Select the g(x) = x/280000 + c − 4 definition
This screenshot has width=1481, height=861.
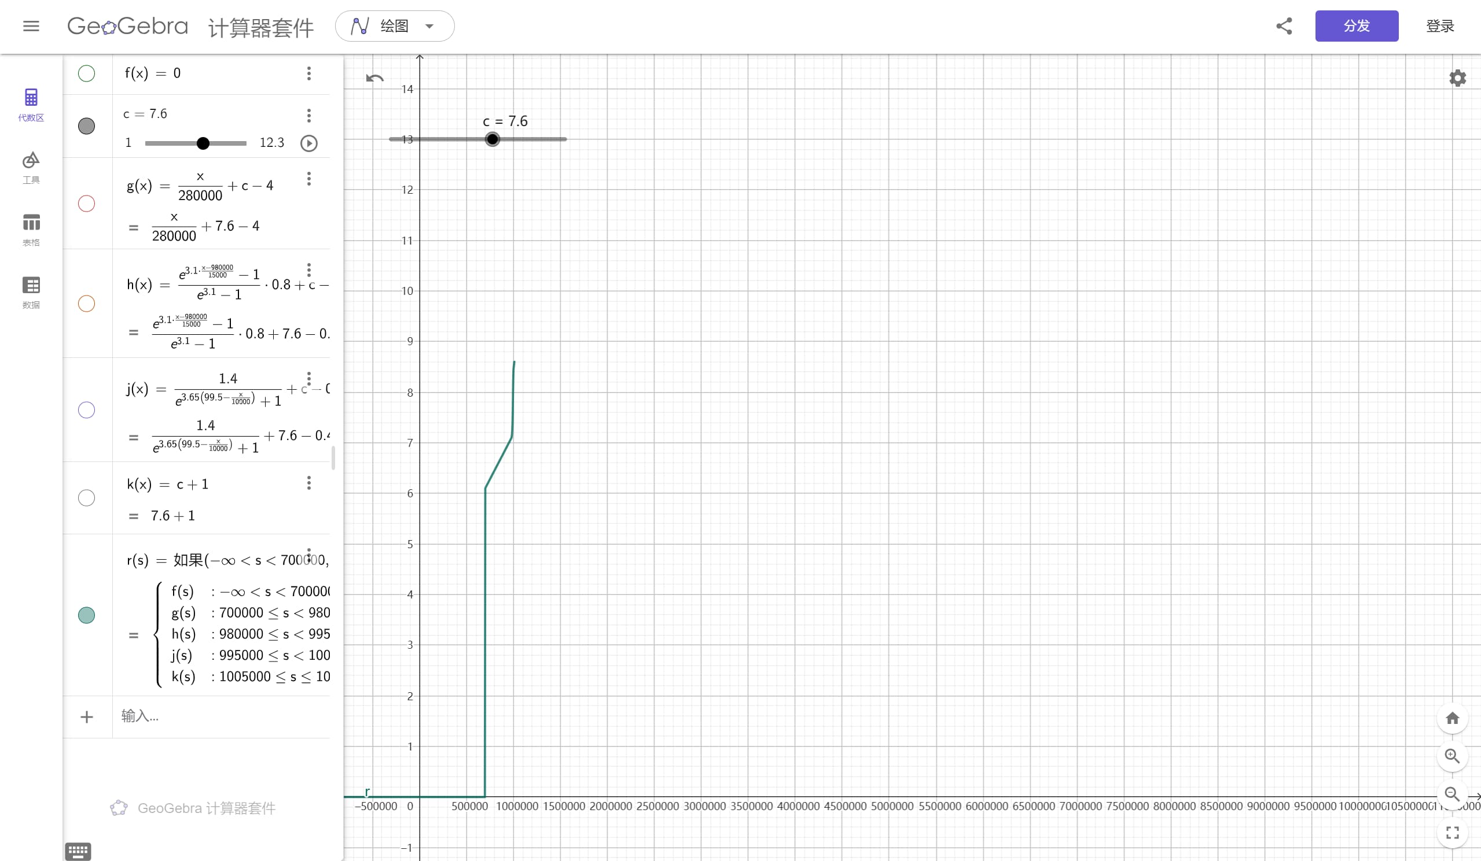pos(200,186)
